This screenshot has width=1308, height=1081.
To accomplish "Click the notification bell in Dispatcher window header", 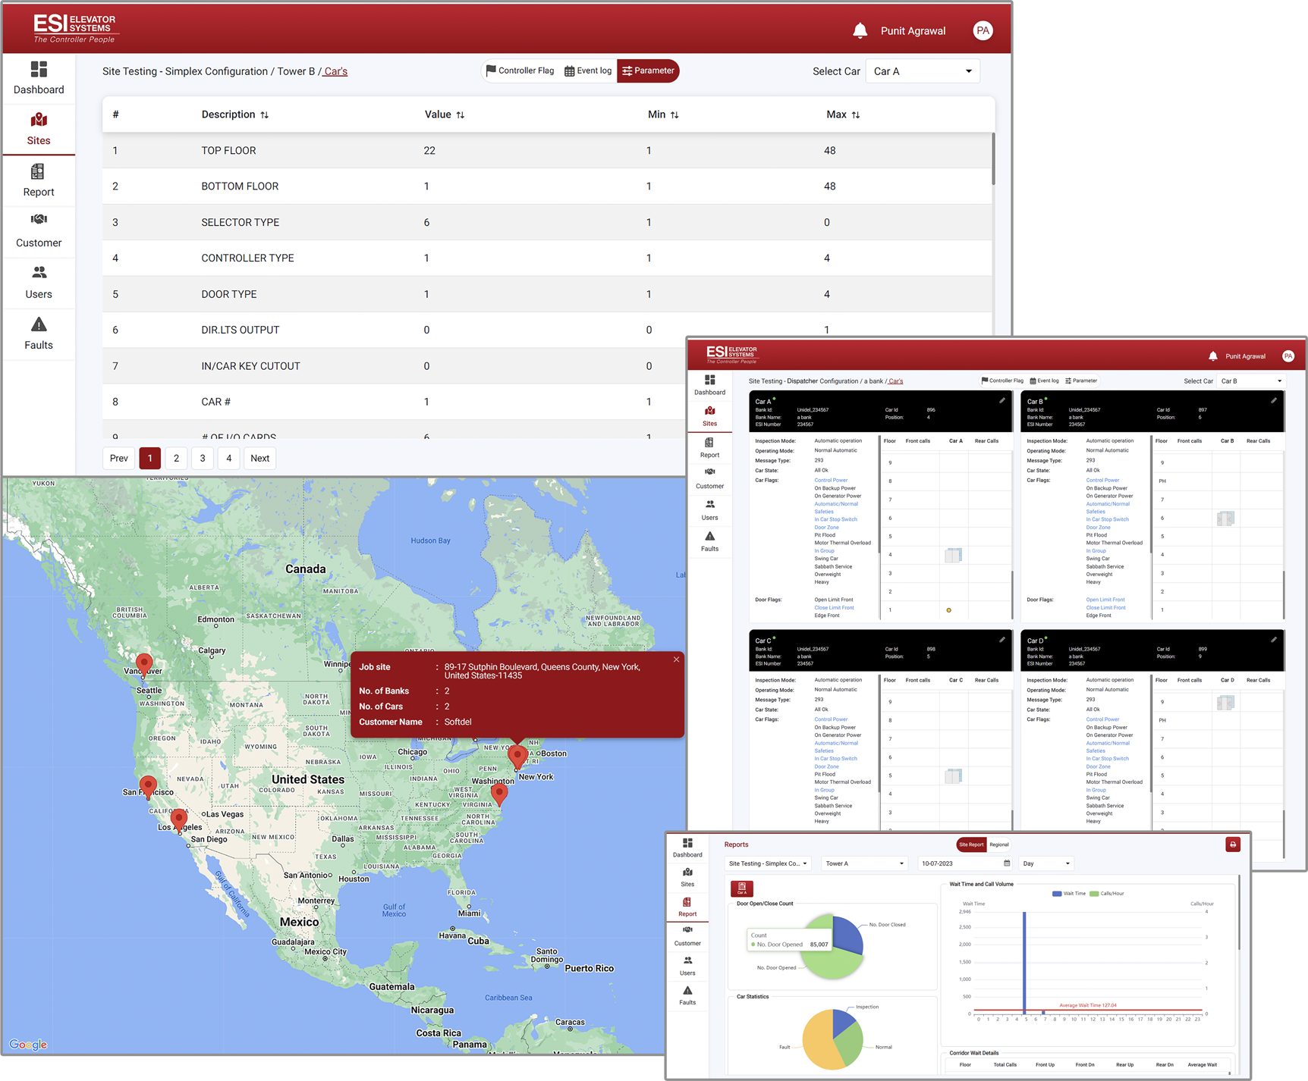I will (x=1213, y=356).
